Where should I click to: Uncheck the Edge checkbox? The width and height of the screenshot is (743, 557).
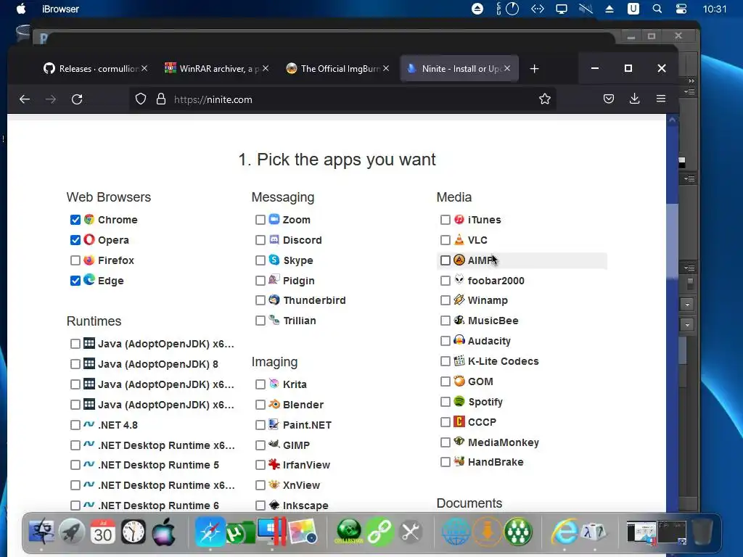tap(75, 281)
